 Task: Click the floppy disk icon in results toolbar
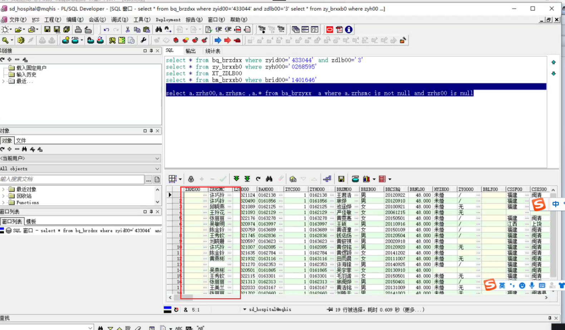(x=341, y=179)
